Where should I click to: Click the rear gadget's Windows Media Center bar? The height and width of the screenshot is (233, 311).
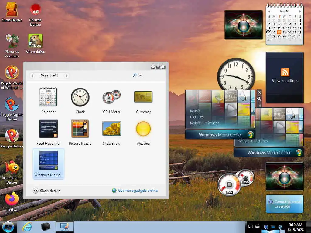point(269,153)
